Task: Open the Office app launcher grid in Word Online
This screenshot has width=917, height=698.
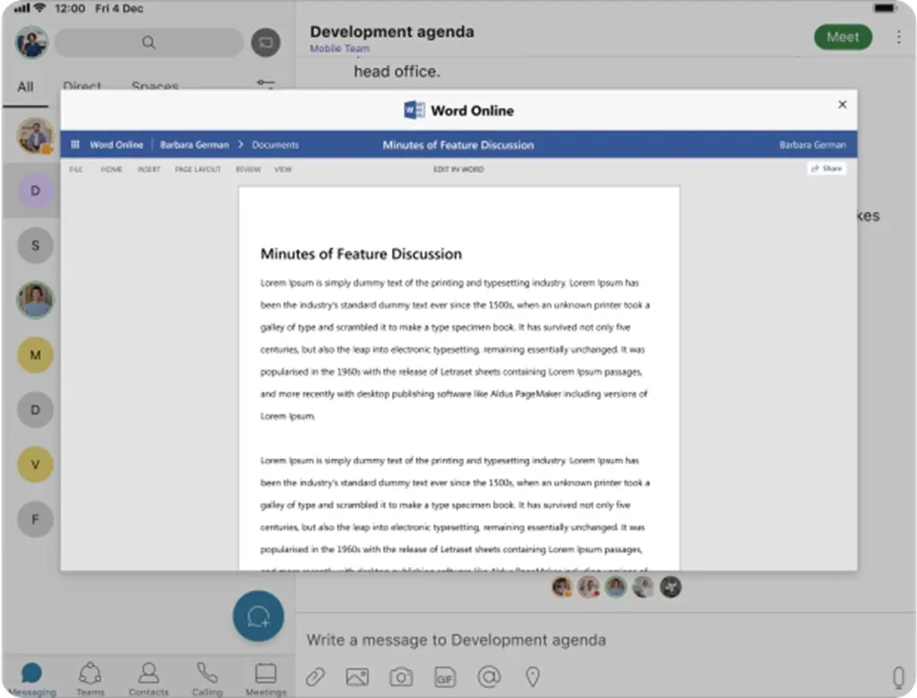Action: [76, 145]
